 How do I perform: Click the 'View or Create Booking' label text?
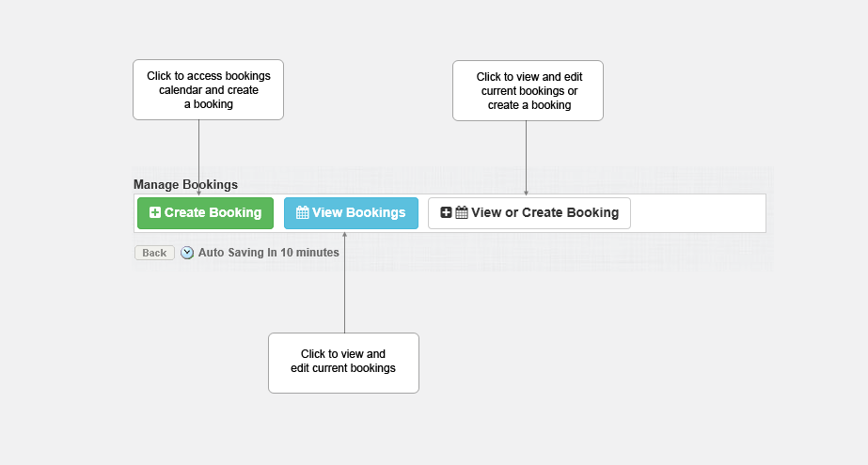coord(545,212)
